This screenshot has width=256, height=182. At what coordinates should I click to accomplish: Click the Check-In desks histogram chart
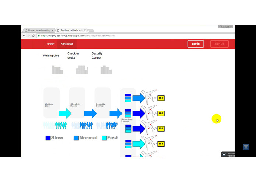(82, 70)
